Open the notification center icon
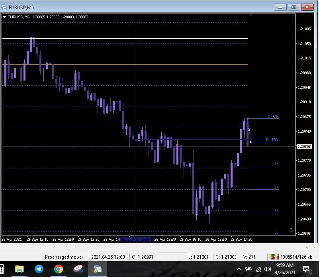This screenshot has height=277, width=319. 307,270
